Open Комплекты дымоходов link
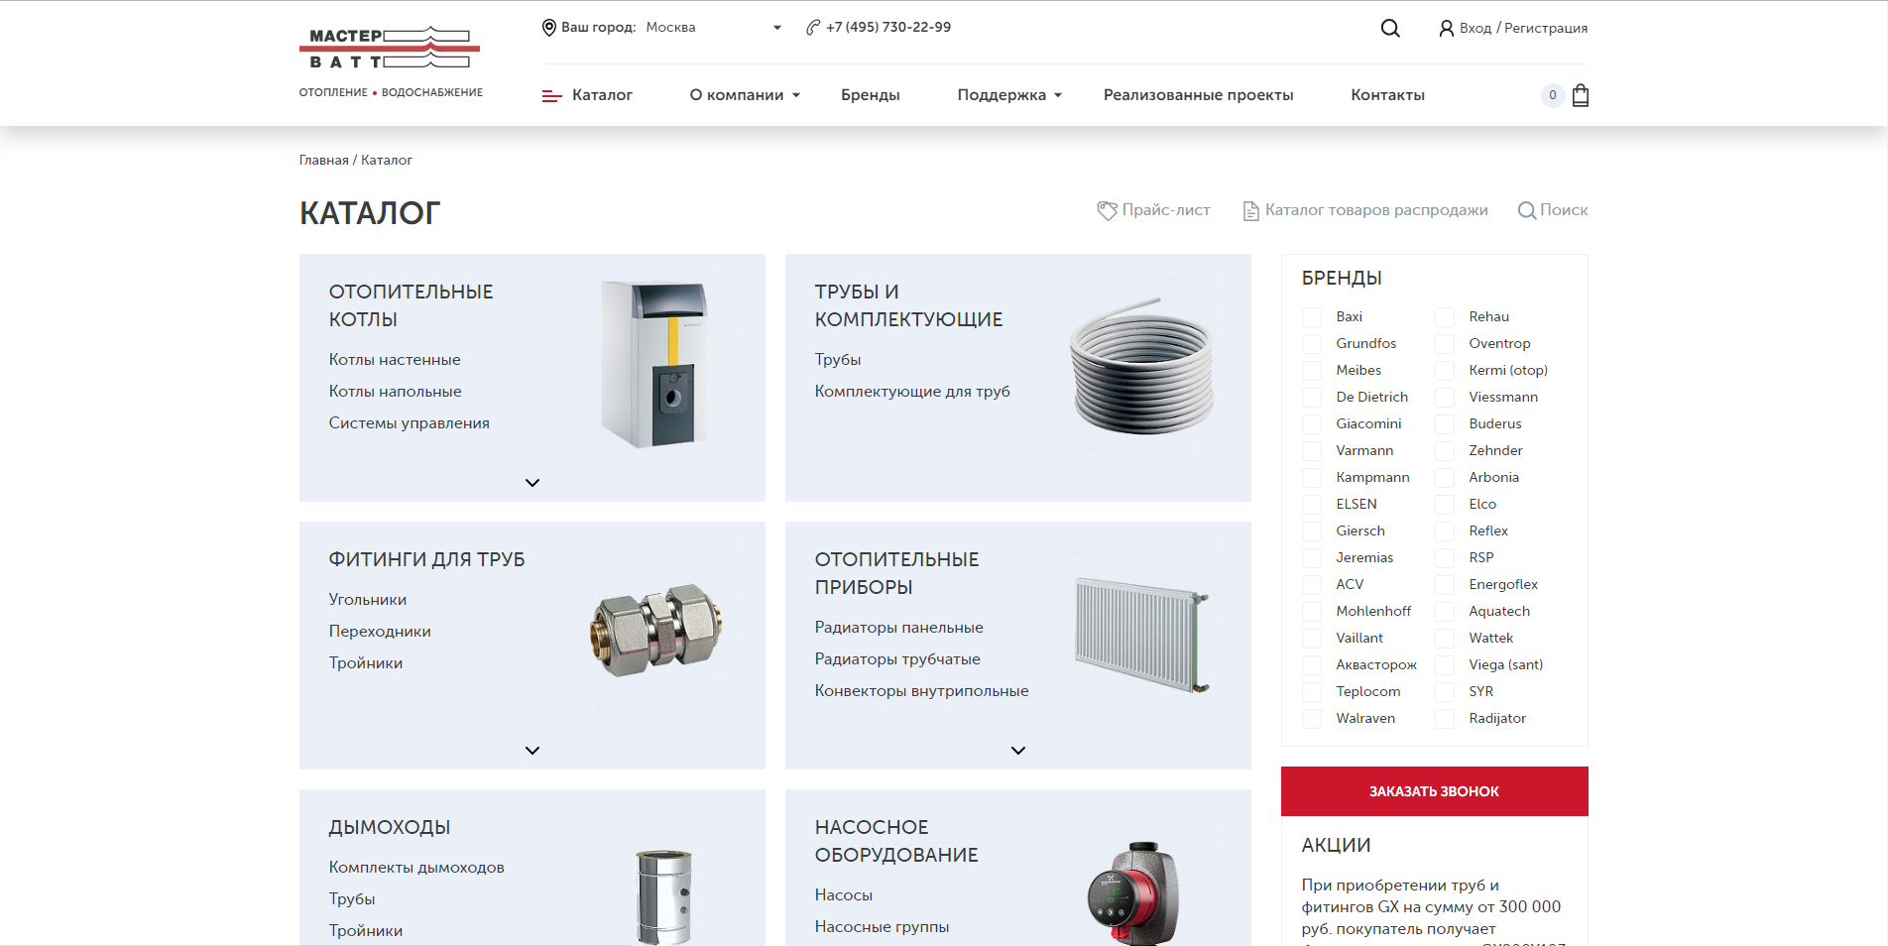This screenshot has height=946, width=1888. click(416, 868)
